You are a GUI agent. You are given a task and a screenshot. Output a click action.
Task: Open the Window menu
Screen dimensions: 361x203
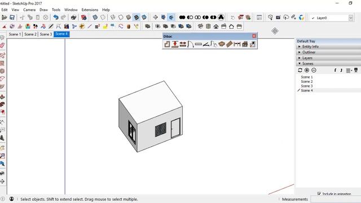pyautogui.click(x=71, y=10)
